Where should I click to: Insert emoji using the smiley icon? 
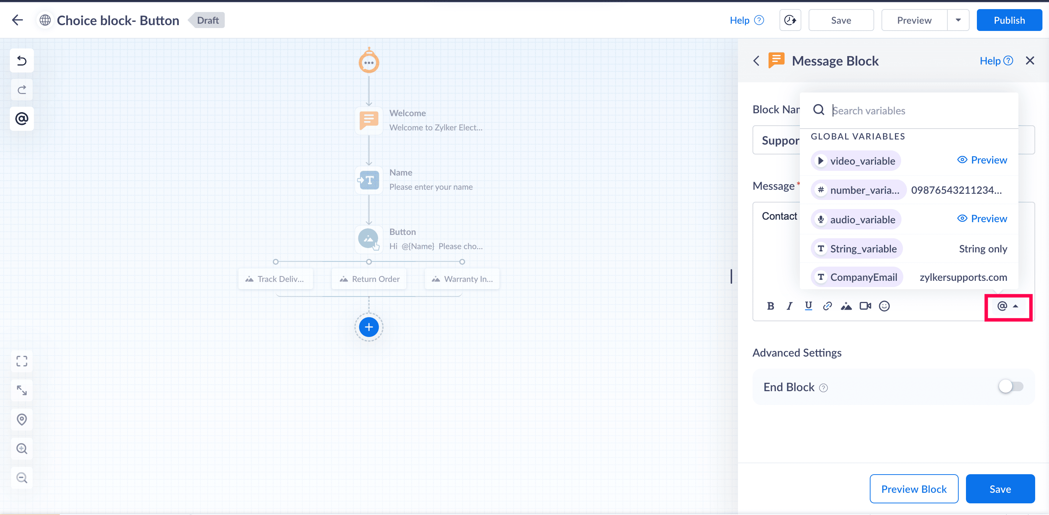point(884,306)
